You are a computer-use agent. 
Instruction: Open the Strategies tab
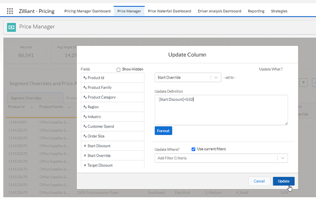[279, 11]
